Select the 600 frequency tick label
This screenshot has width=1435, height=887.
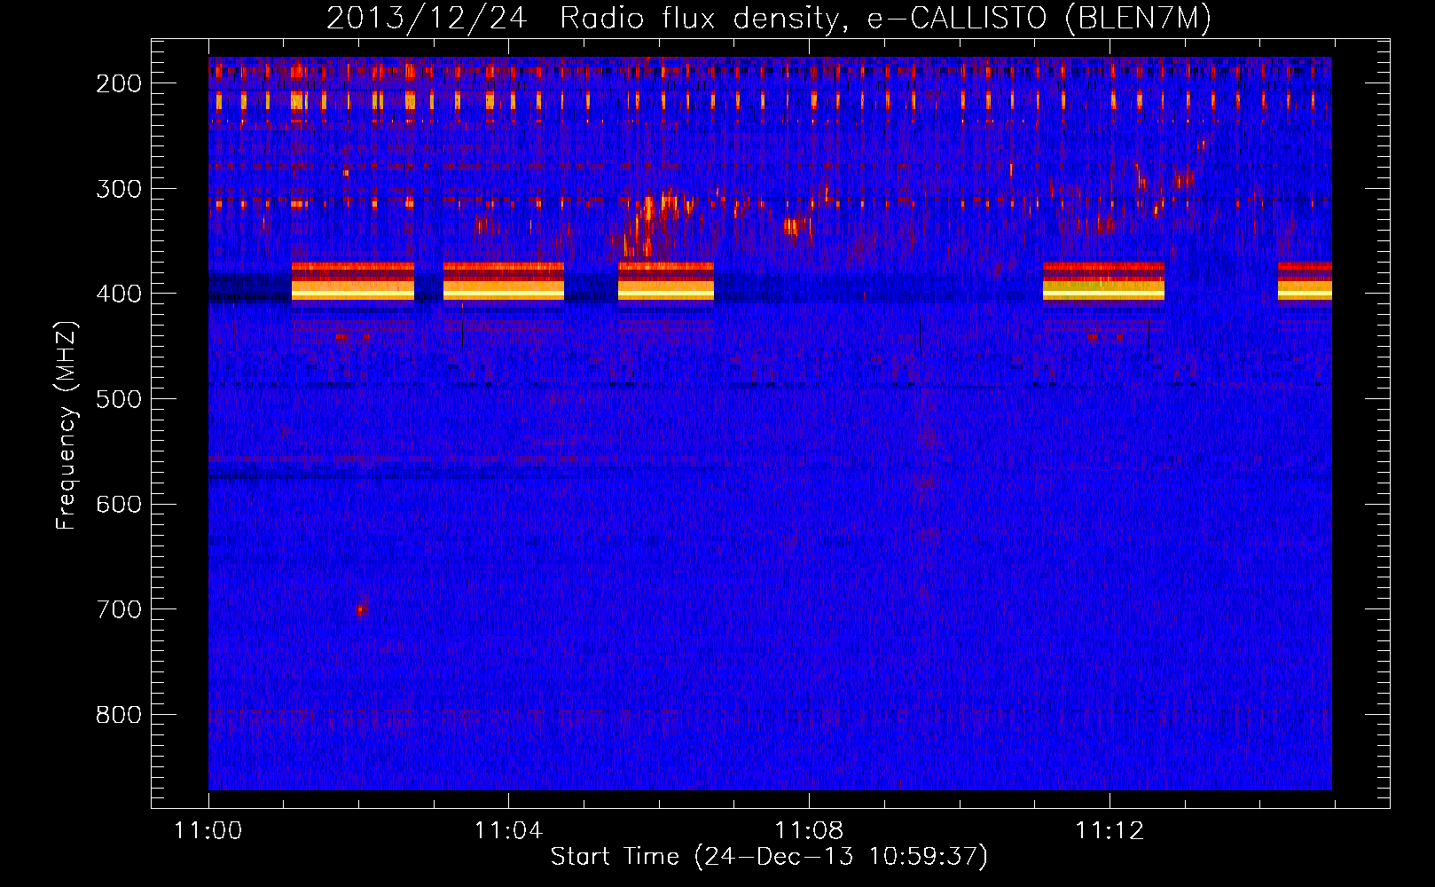pyautogui.click(x=119, y=504)
